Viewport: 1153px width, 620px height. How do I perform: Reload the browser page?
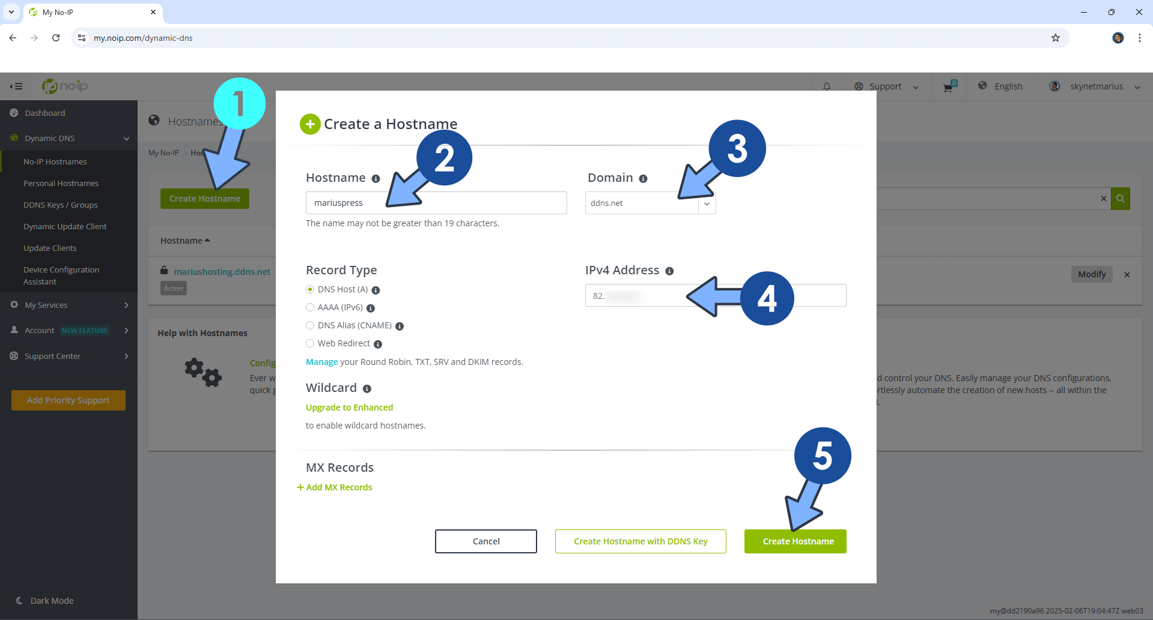coord(56,38)
